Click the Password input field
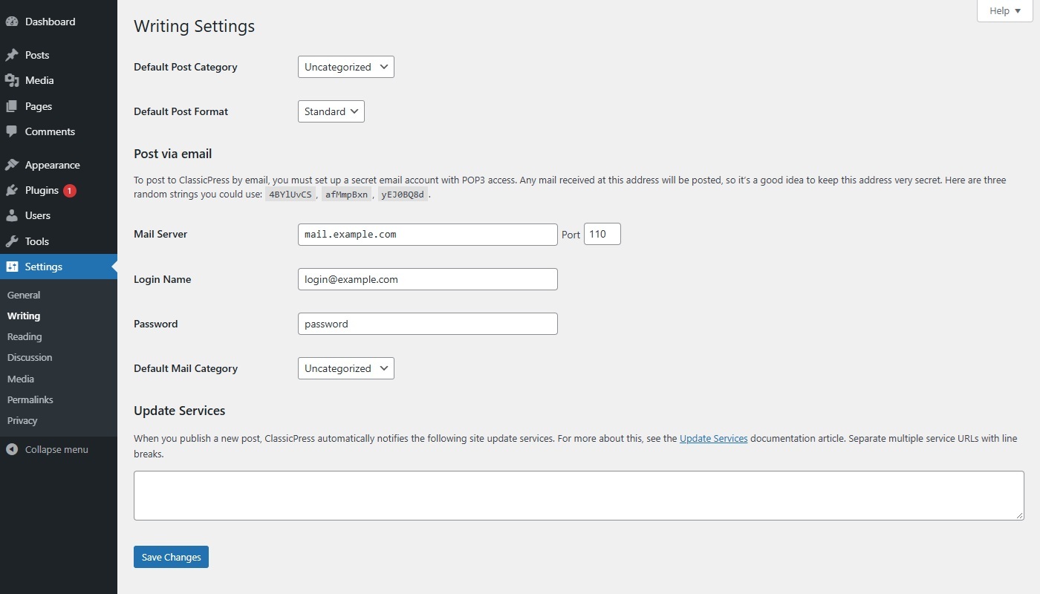 point(428,324)
